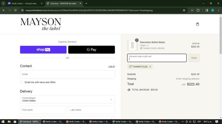Screen dimensions: 222x124
Task: Remove the THANKYOU20 discount code
Action: click(x=150, y=66)
